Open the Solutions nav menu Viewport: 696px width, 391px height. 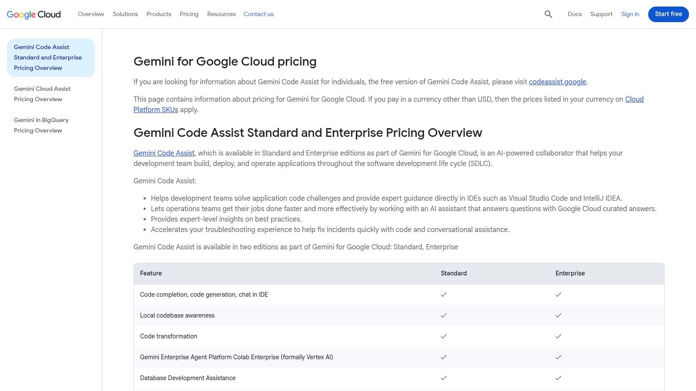click(125, 14)
